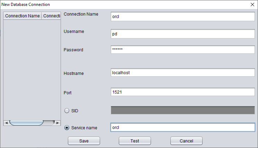Click the truncated Connecti column header
The width and height of the screenshot is (258, 148).
pyautogui.click(x=51, y=16)
